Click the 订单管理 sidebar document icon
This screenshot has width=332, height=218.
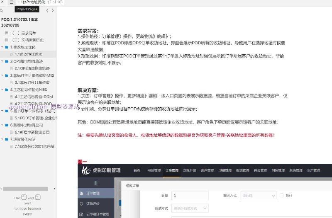[x=81, y=193]
